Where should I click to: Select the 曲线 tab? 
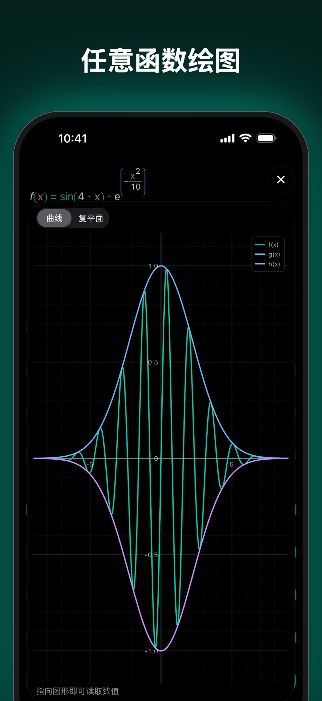(54, 218)
